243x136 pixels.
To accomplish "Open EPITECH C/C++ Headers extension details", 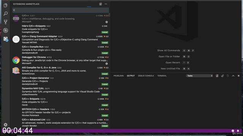I will pos(61,112).
